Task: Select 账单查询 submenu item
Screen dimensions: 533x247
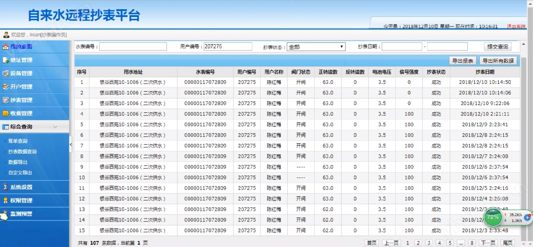Action: coord(18,141)
